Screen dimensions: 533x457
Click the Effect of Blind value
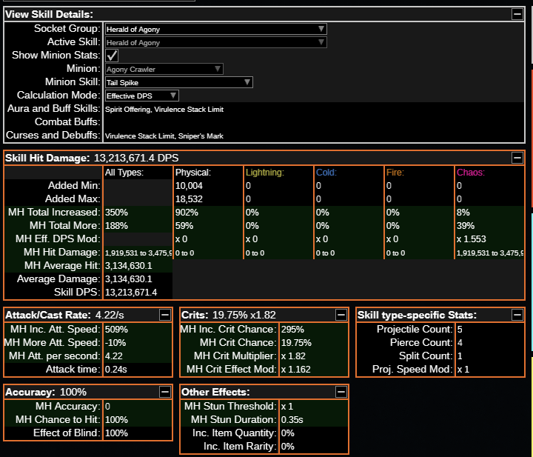pyautogui.click(x=117, y=433)
